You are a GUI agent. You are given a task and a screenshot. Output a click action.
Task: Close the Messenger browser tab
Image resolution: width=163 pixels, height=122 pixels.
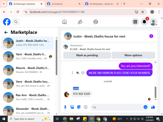(x=41, y=4)
